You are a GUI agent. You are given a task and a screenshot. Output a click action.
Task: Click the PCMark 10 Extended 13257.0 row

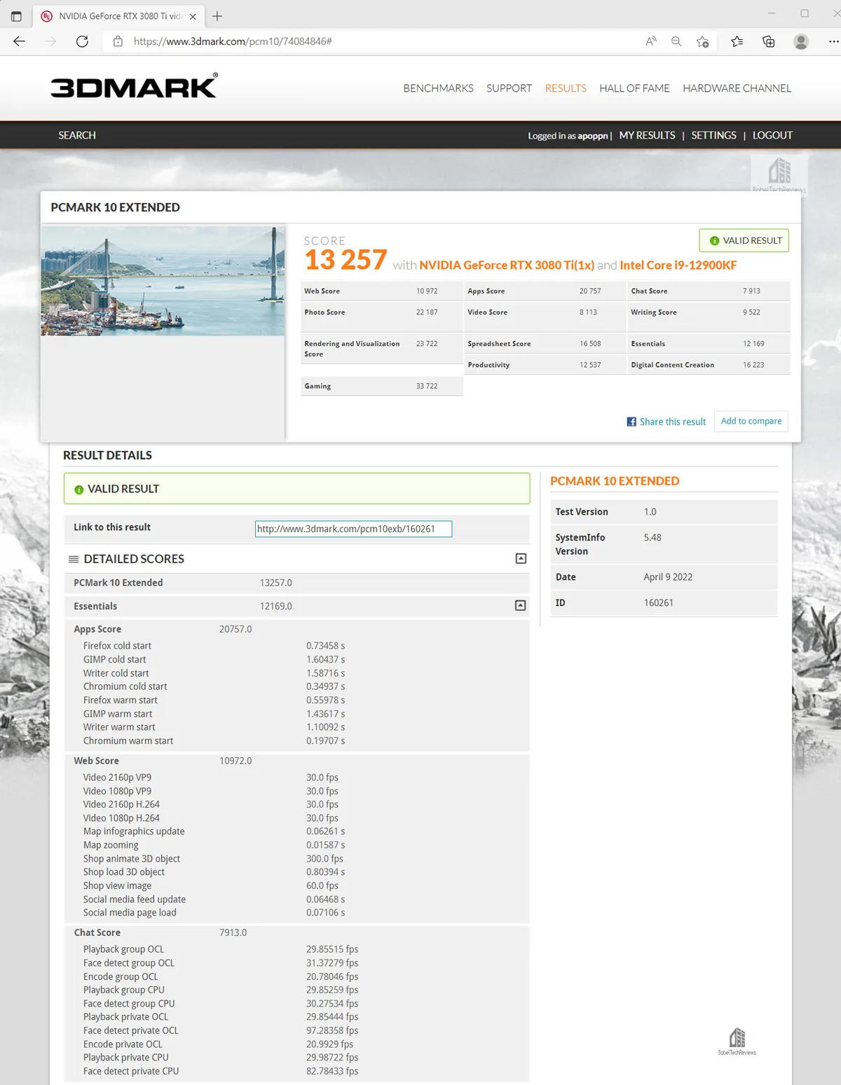click(x=297, y=583)
